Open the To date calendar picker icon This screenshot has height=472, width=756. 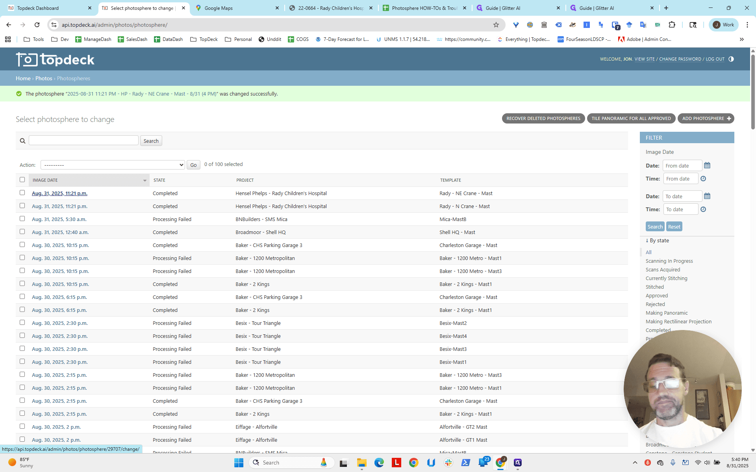tap(707, 196)
